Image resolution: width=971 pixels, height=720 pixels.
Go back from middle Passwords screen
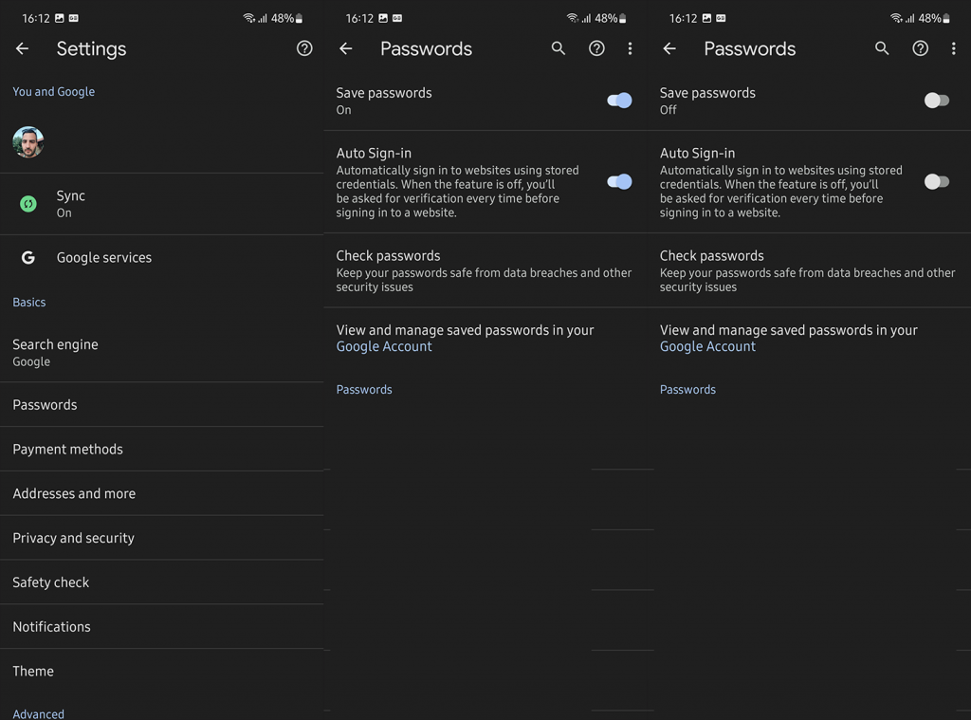346,48
